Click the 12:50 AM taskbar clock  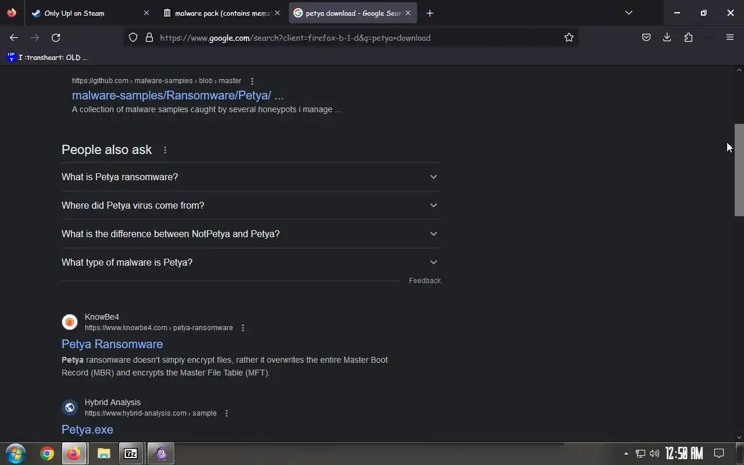click(684, 453)
